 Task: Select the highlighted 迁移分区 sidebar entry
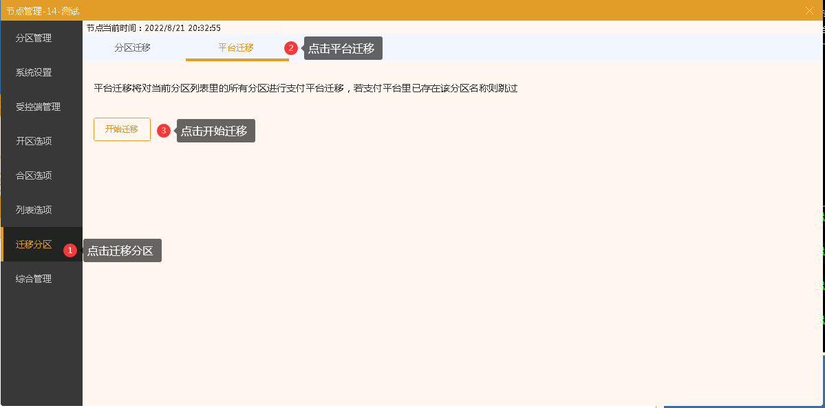click(x=34, y=244)
